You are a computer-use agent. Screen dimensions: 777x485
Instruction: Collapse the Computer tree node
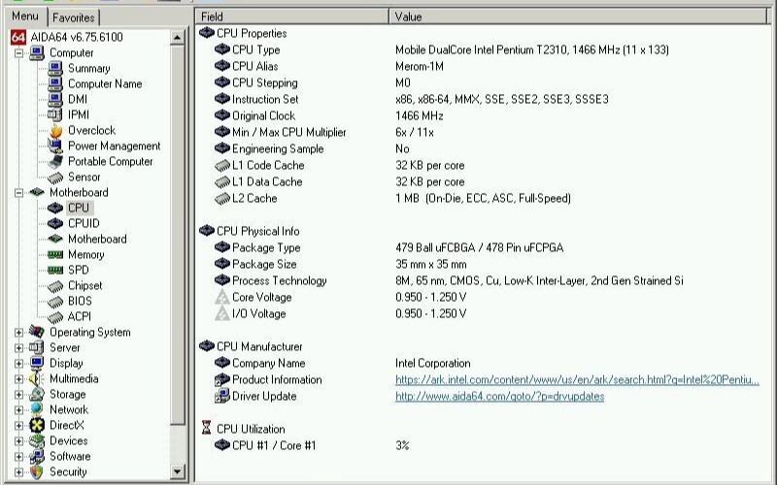click(x=18, y=53)
